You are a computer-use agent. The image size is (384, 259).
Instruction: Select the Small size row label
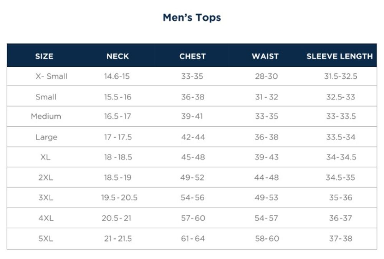pyautogui.click(x=46, y=97)
